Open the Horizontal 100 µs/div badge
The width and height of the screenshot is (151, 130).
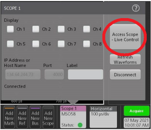[103, 117]
